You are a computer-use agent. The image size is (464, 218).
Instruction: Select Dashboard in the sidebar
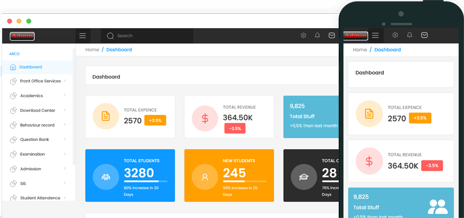pyautogui.click(x=30, y=67)
